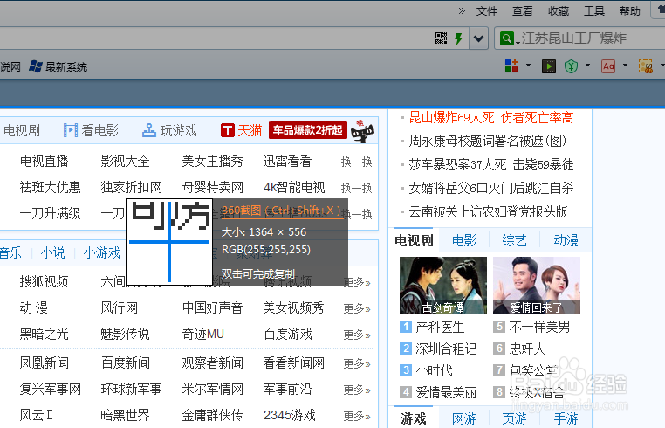The width and height of the screenshot is (665, 428).
Task: Switch to the 综艺 tab in video panel
Action: [514, 241]
